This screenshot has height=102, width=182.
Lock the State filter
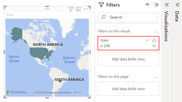coord(154,40)
